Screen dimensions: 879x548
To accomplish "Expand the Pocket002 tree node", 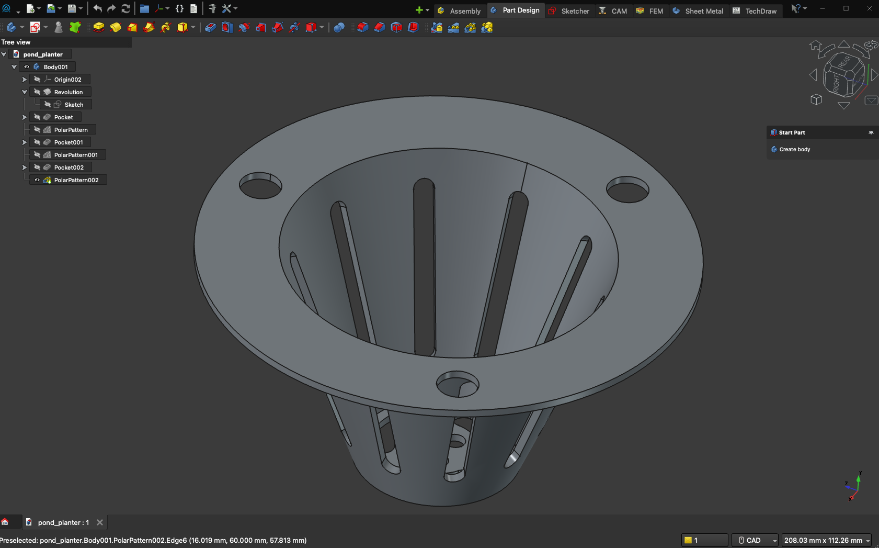I will (25, 167).
